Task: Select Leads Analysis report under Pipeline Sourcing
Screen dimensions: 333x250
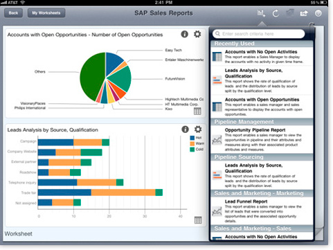Action: 262,175
